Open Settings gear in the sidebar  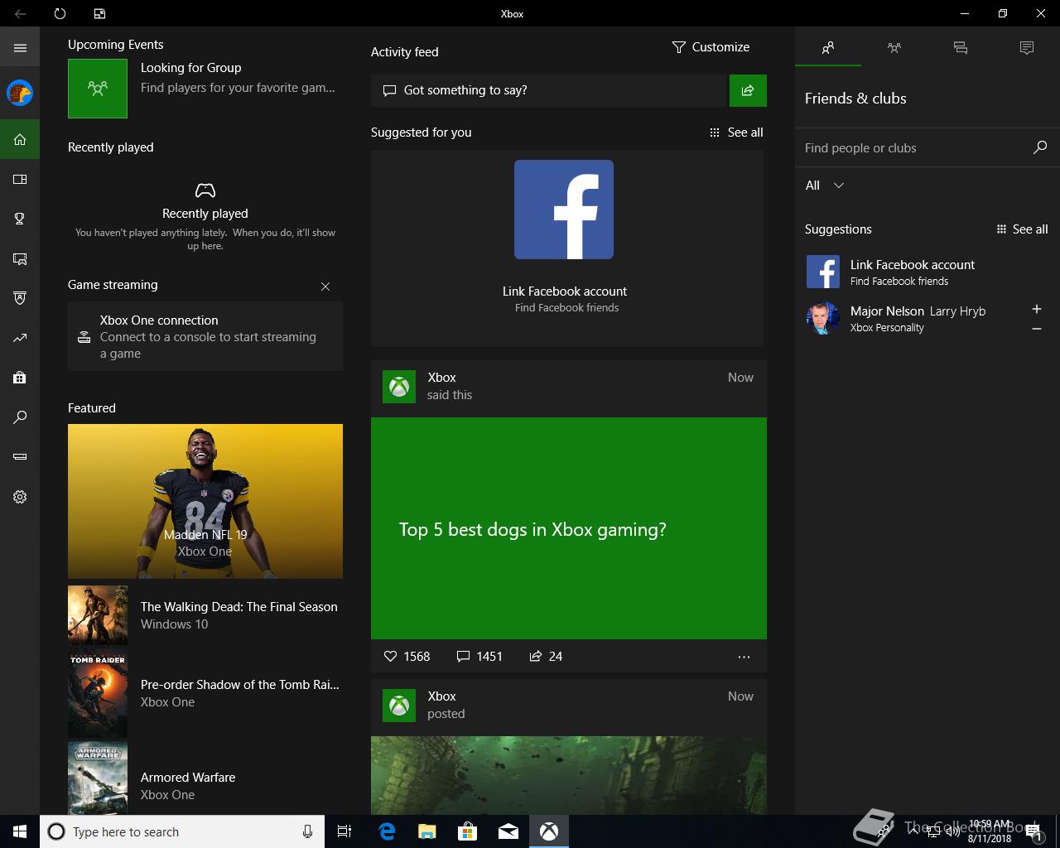[20, 497]
